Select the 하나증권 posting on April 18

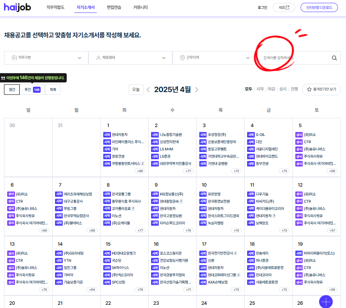click(262, 261)
